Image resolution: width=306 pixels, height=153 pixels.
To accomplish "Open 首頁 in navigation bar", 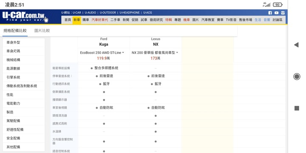I will coord(68,20).
